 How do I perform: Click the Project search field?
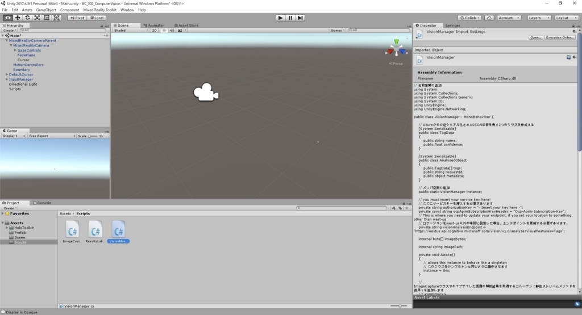click(342, 208)
